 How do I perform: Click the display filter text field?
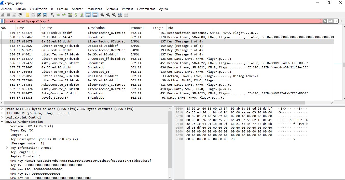coord(161,21)
